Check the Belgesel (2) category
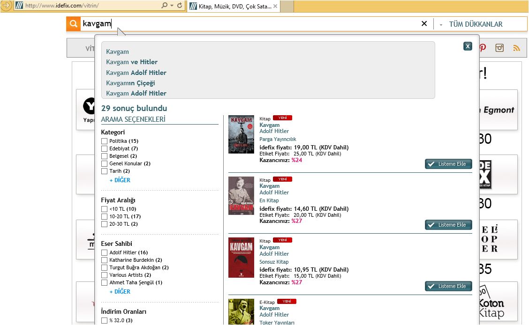Screen dimensions: 529x325 105,156
